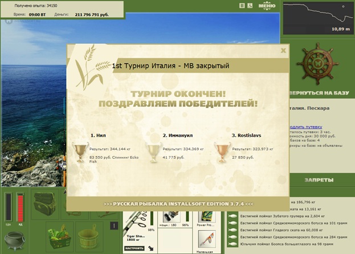Pause the game with the pause icon
Viewport: 355px width, 254px height.
click(x=242, y=6)
